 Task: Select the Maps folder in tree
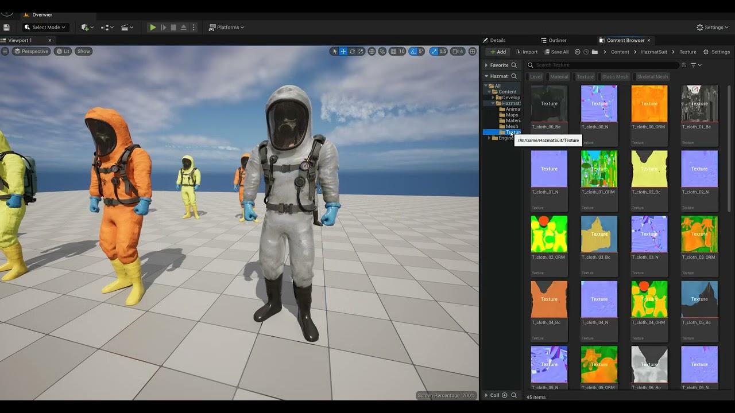pos(509,115)
